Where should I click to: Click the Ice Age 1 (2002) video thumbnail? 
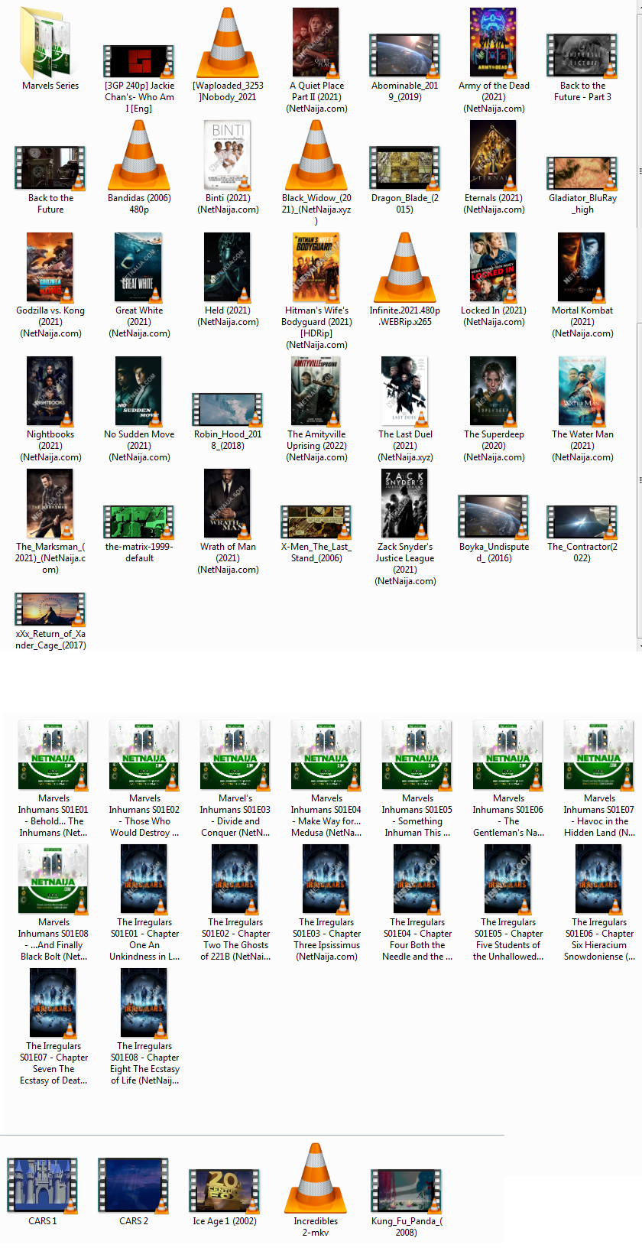[x=225, y=1190]
